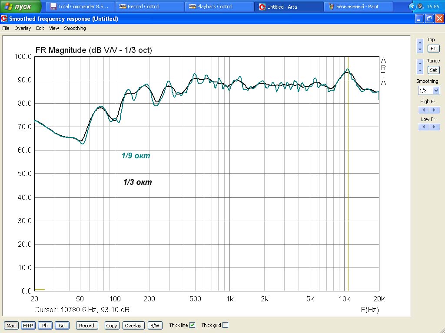Click the black 1/3 окт curve label
Image resolution: width=445 pixels, height=333 pixels.
click(138, 182)
